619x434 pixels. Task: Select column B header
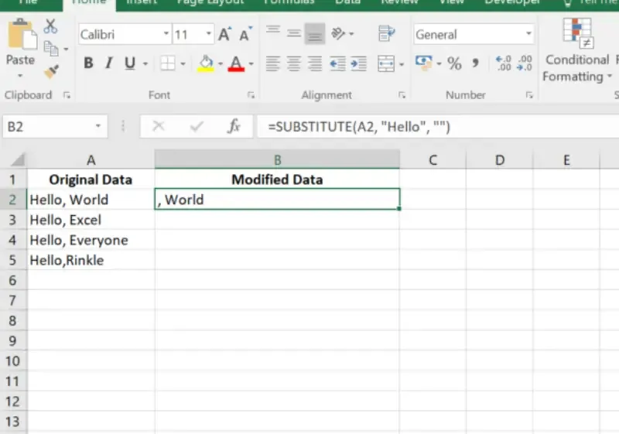(x=277, y=160)
